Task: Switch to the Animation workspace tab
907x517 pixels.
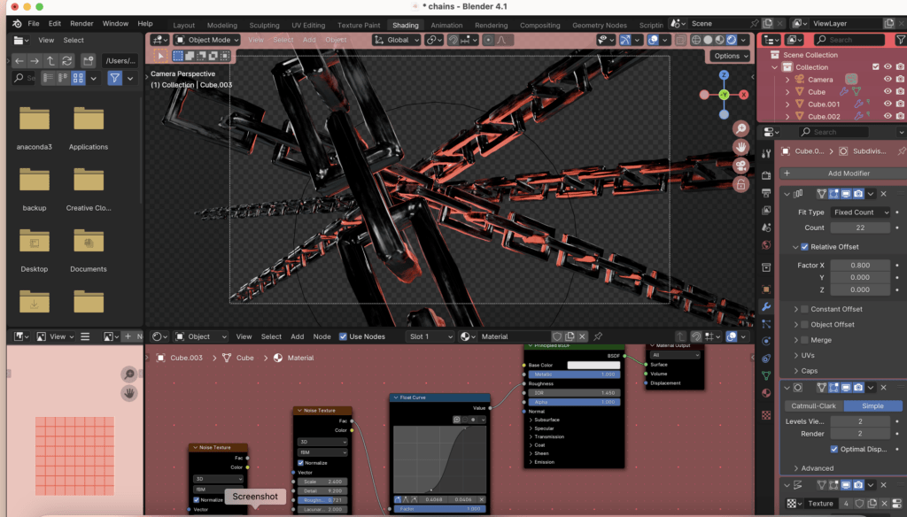Action: pyautogui.click(x=446, y=26)
